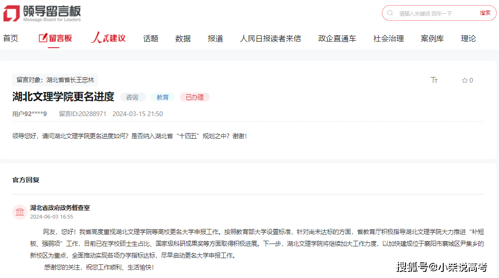The width and height of the screenshot is (499, 278).
Task: Open the 话题 menu item
Action: (x=151, y=39)
